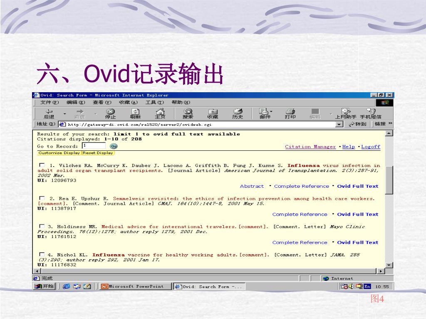This screenshot has width=426, height=319.
Task: Click the green Go icon beside record field
Action: pyautogui.click(x=114, y=146)
